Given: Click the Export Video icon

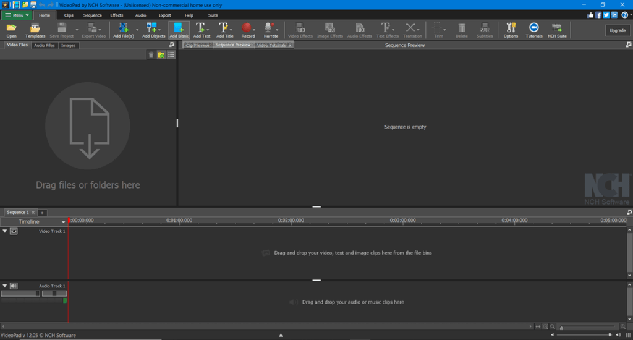Looking at the screenshot, I should 92,28.
